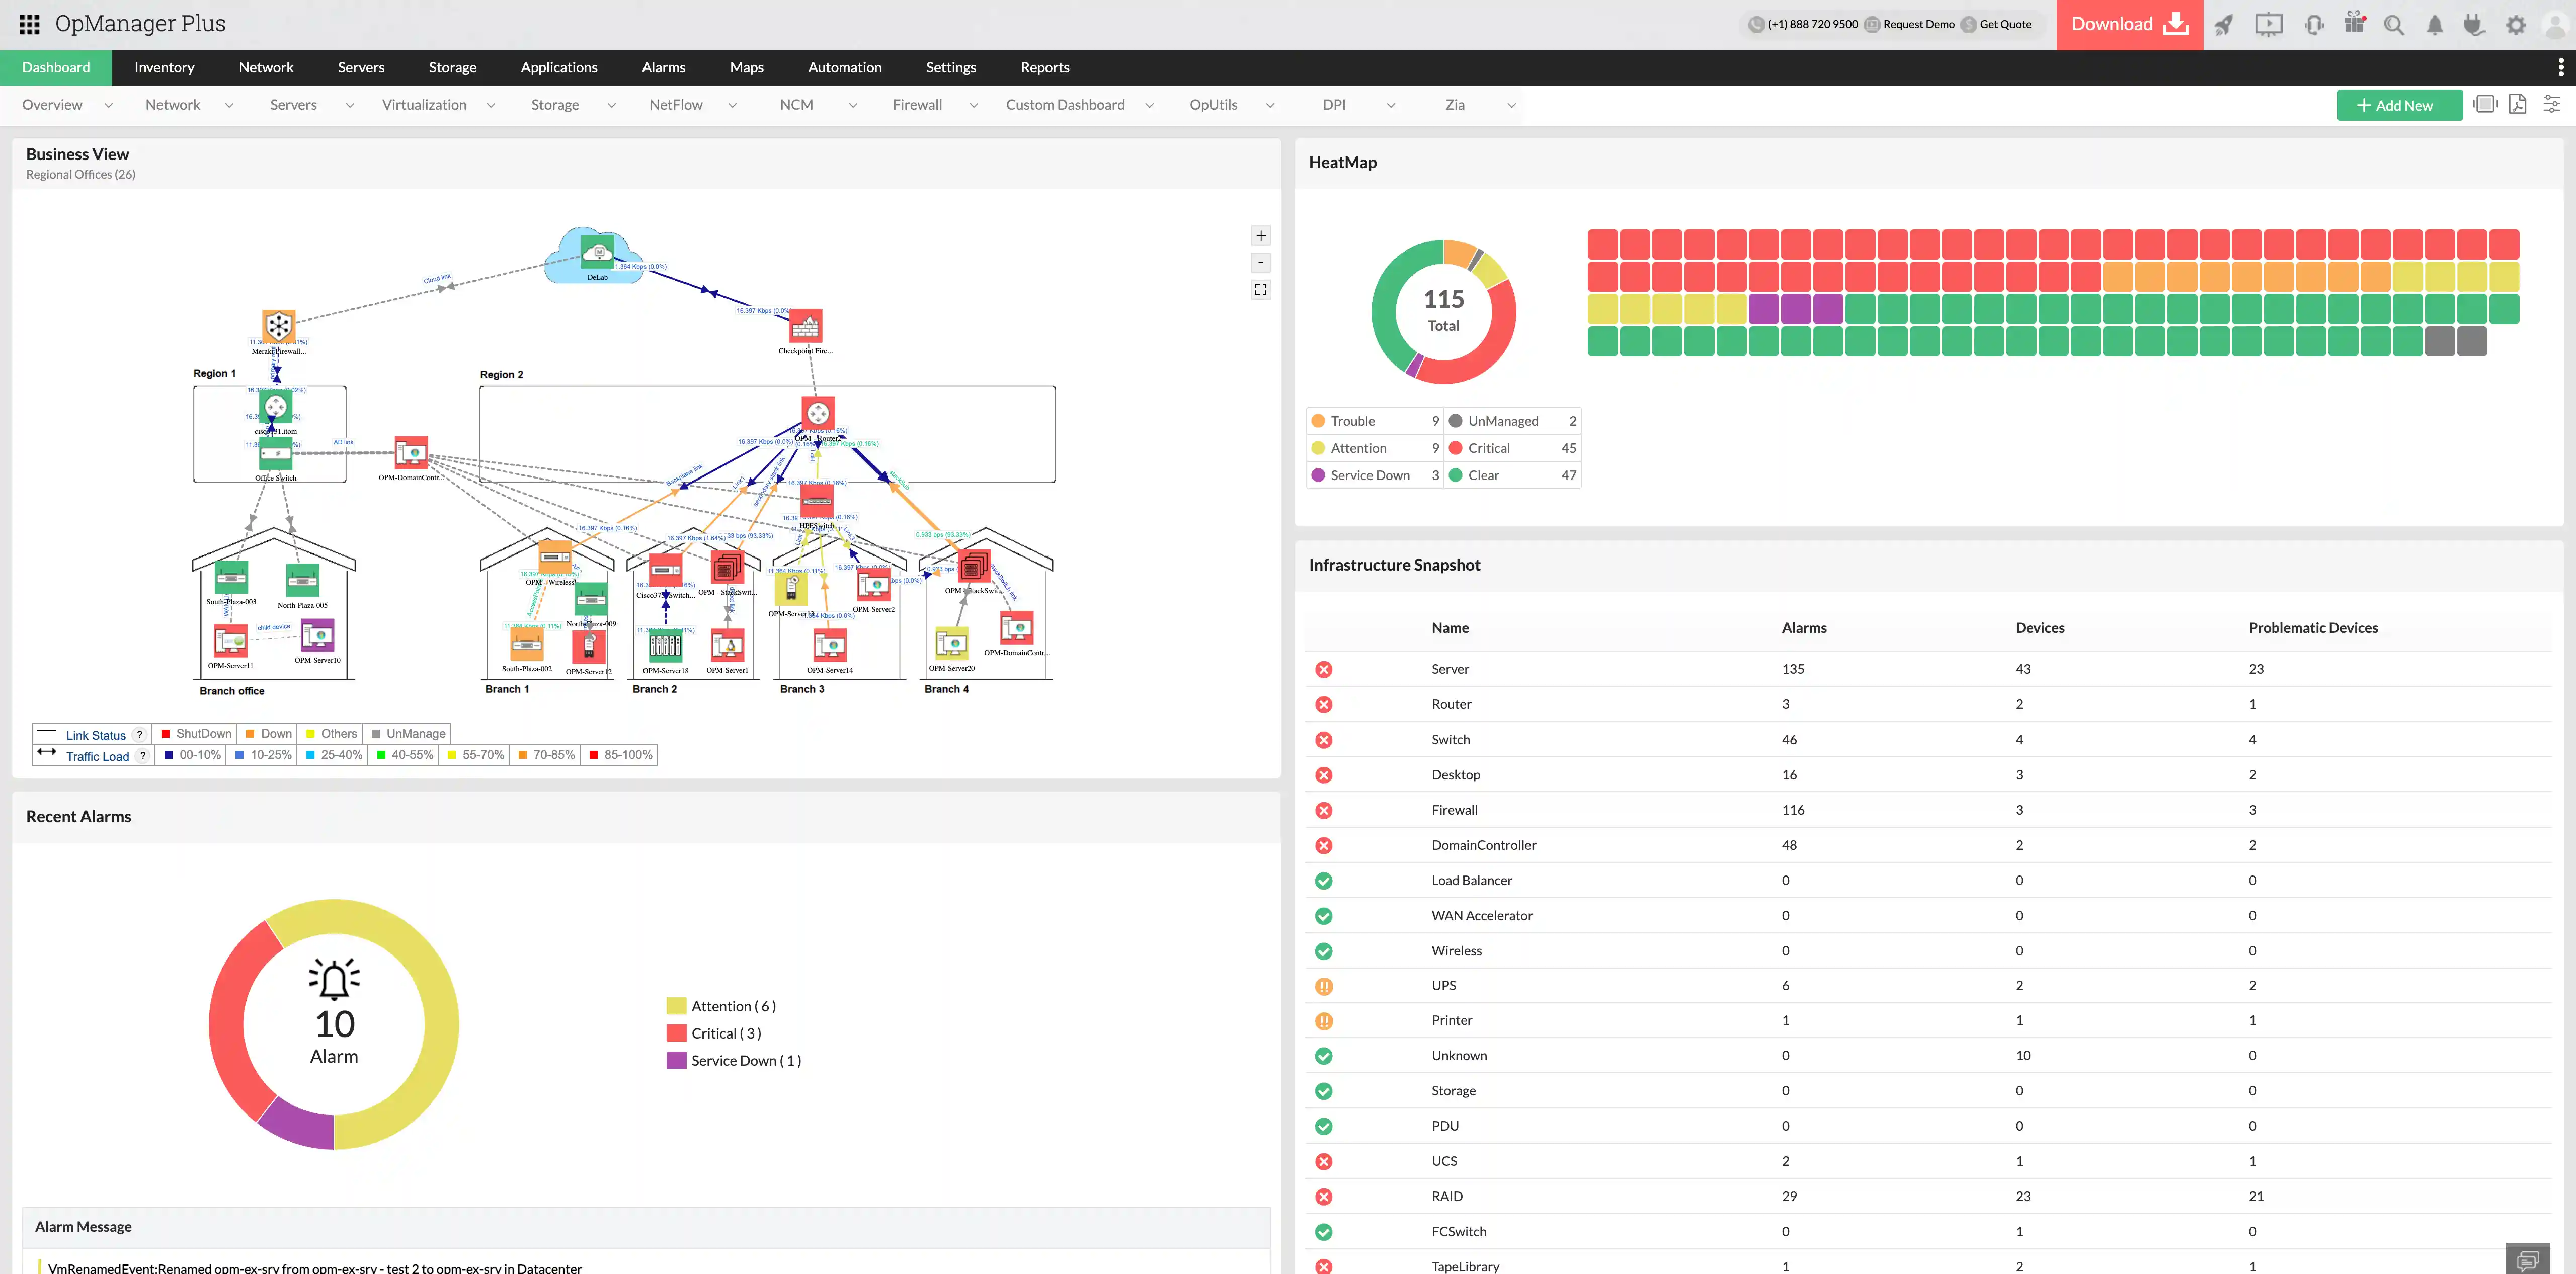Open the three-dot vertical menu

[x=2560, y=67]
